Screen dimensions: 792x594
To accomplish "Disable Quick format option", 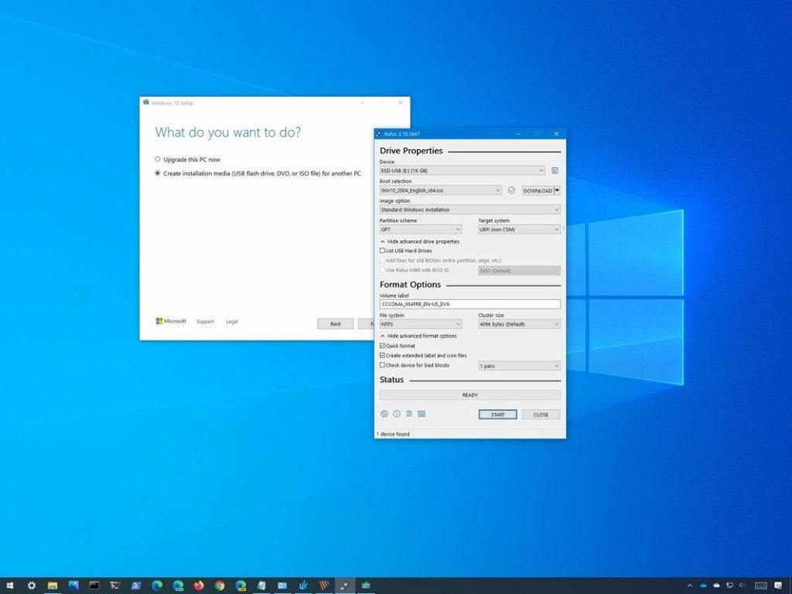I will tap(381, 346).
